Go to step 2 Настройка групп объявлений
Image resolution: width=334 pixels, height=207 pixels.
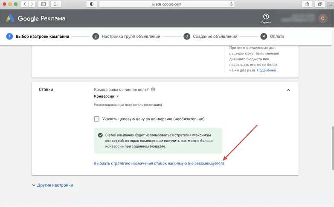126,36
